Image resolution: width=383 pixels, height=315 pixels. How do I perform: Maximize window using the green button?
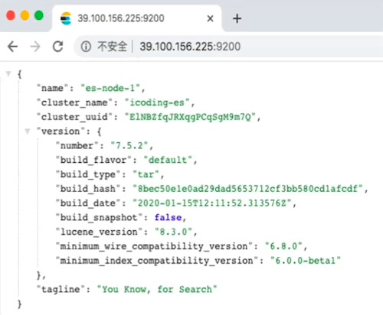[x=39, y=15]
